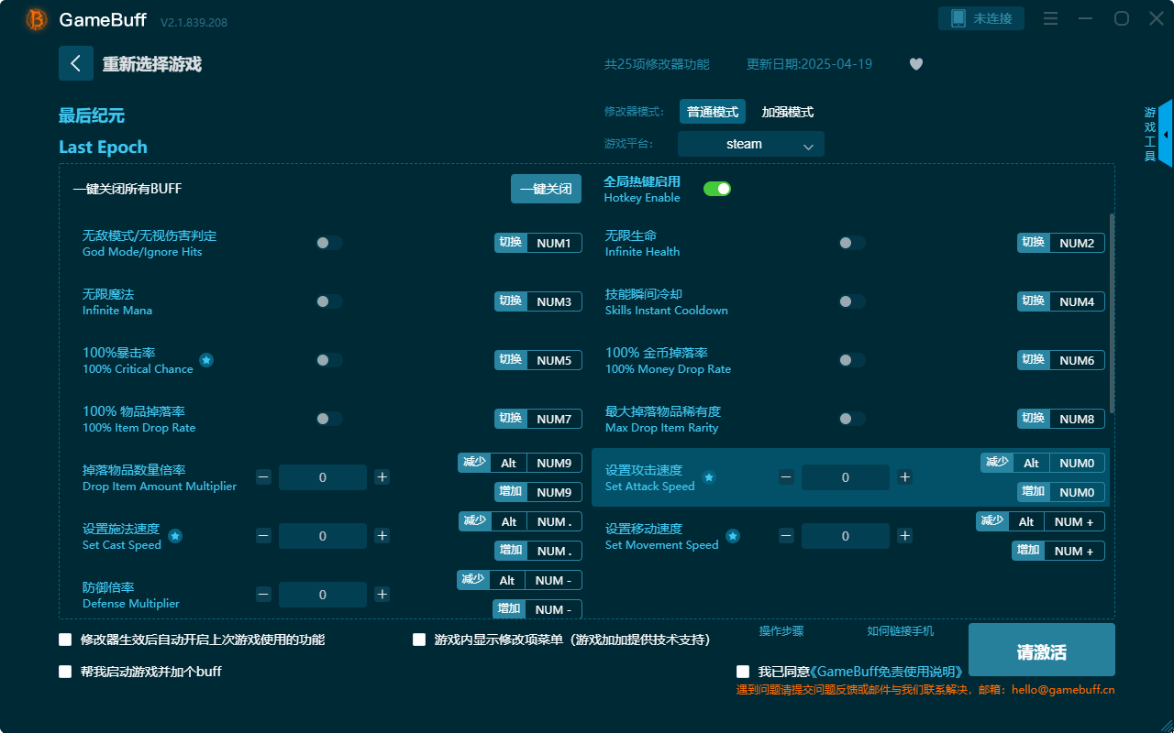
Task: Decrease Set Movement Speed with minus
Action: [x=786, y=536]
